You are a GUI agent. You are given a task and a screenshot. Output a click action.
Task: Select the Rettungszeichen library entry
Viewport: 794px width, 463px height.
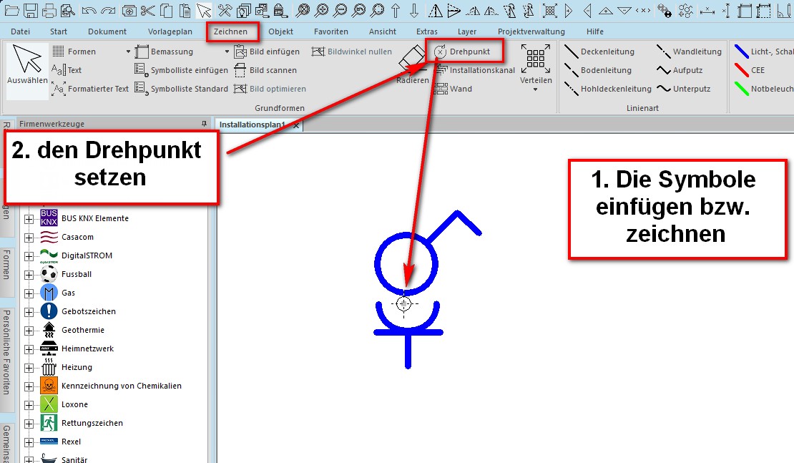click(92, 423)
